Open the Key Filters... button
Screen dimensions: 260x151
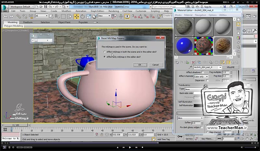coord(207,139)
